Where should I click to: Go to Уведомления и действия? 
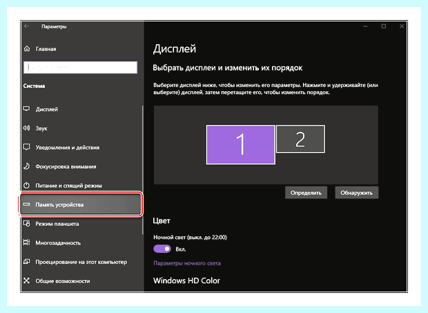point(68,147)
